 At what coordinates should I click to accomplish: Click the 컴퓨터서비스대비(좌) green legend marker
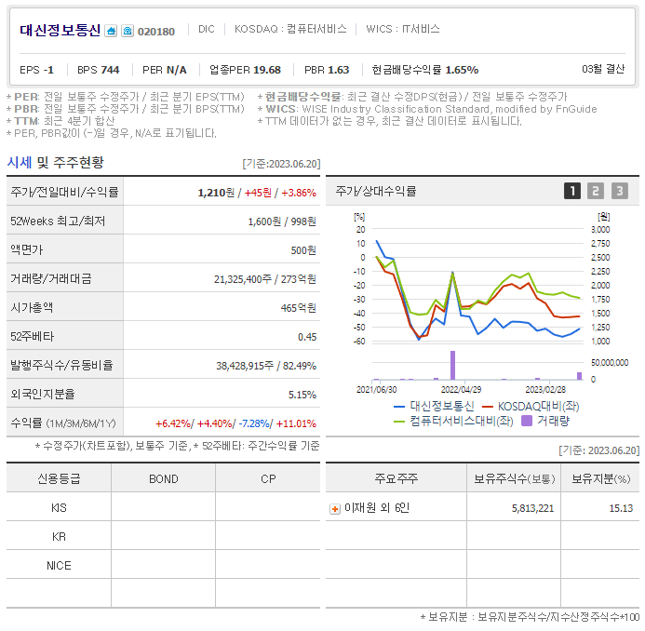pos(399,422)
